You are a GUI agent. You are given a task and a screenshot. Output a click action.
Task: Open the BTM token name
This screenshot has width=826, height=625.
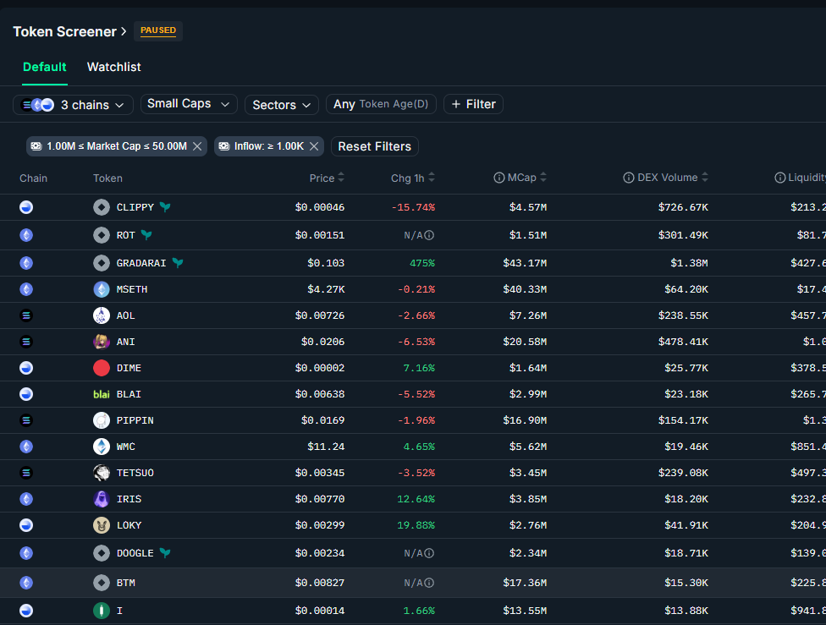(x=126, y=583)
